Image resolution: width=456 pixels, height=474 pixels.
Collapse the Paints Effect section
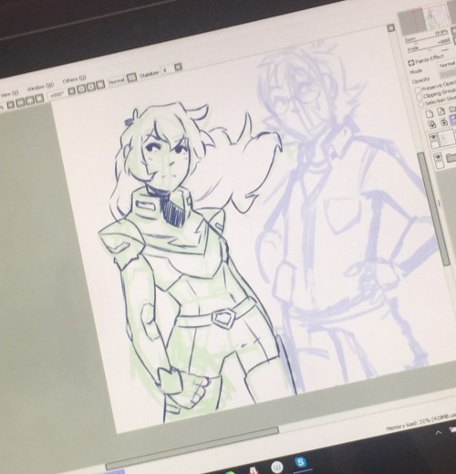tap(411, 62)
